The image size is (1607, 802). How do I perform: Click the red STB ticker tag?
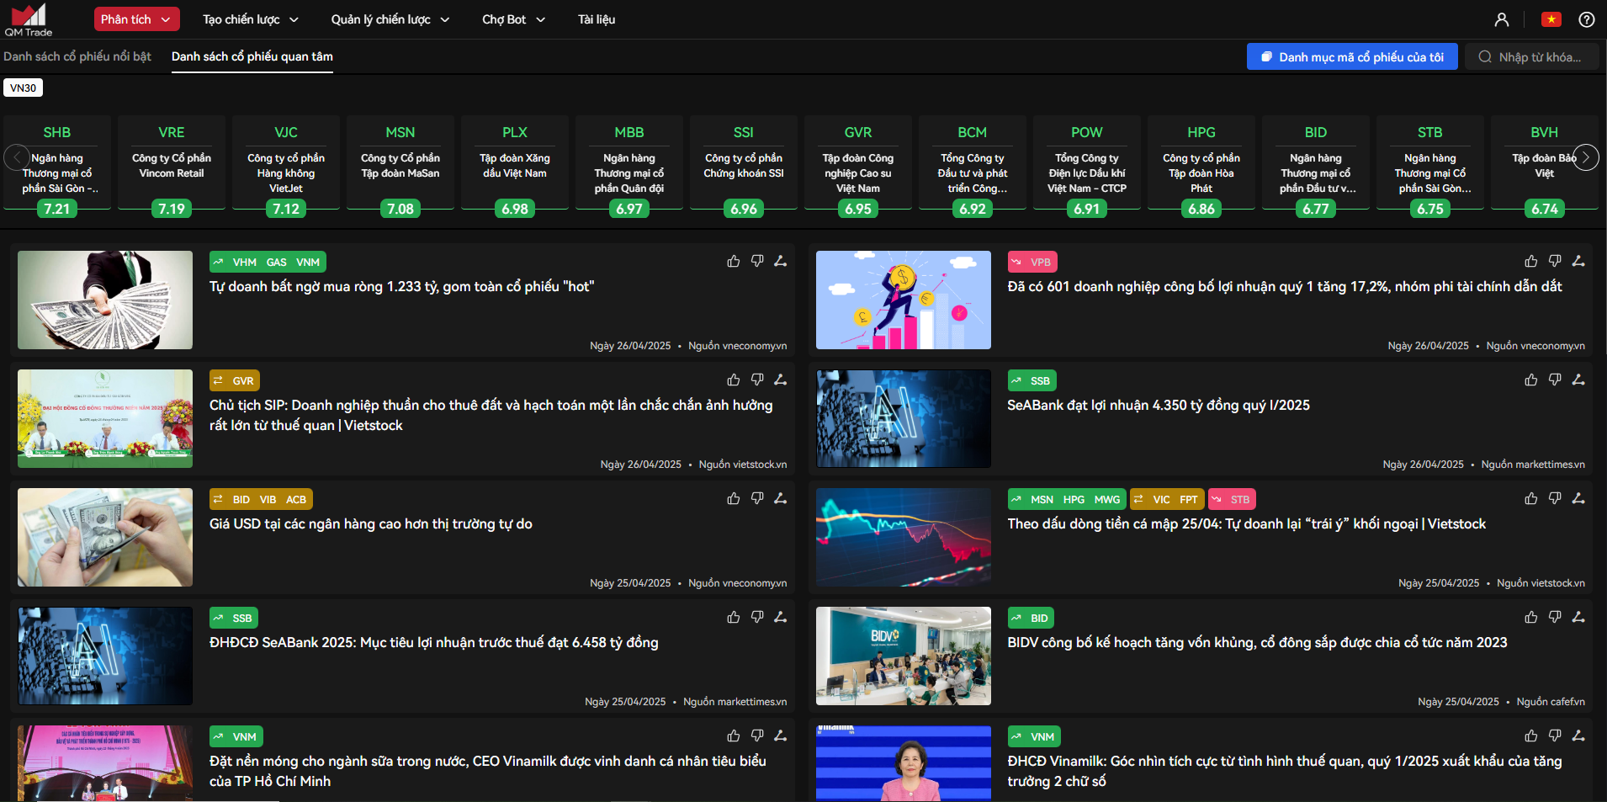1233,499
